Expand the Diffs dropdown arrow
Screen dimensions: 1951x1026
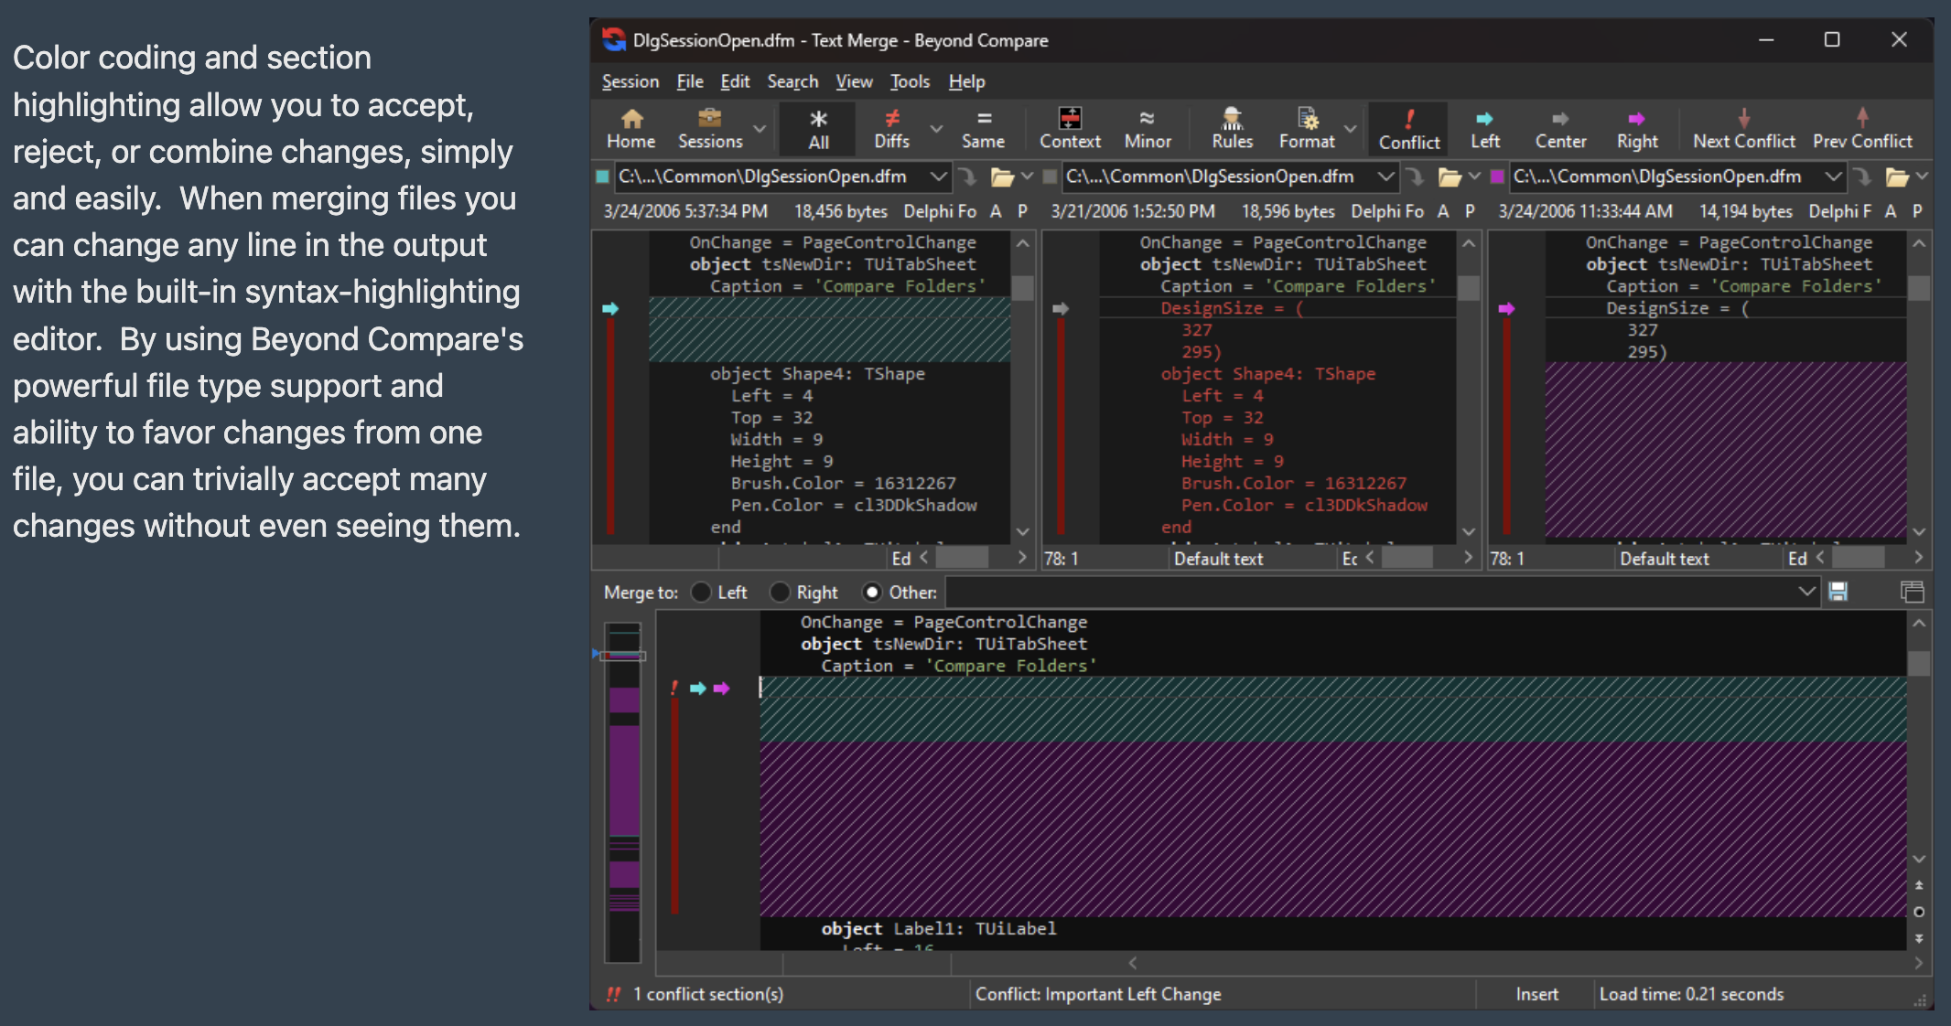(x=936, y=128)
